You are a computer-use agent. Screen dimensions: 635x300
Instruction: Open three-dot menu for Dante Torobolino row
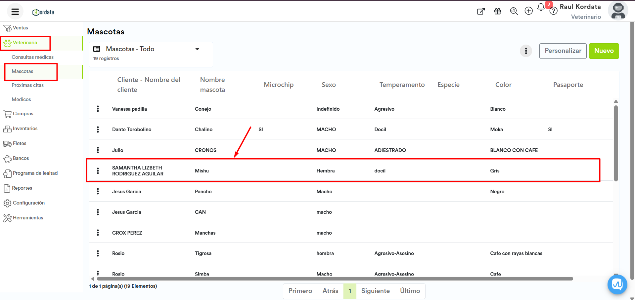(98, 130)
